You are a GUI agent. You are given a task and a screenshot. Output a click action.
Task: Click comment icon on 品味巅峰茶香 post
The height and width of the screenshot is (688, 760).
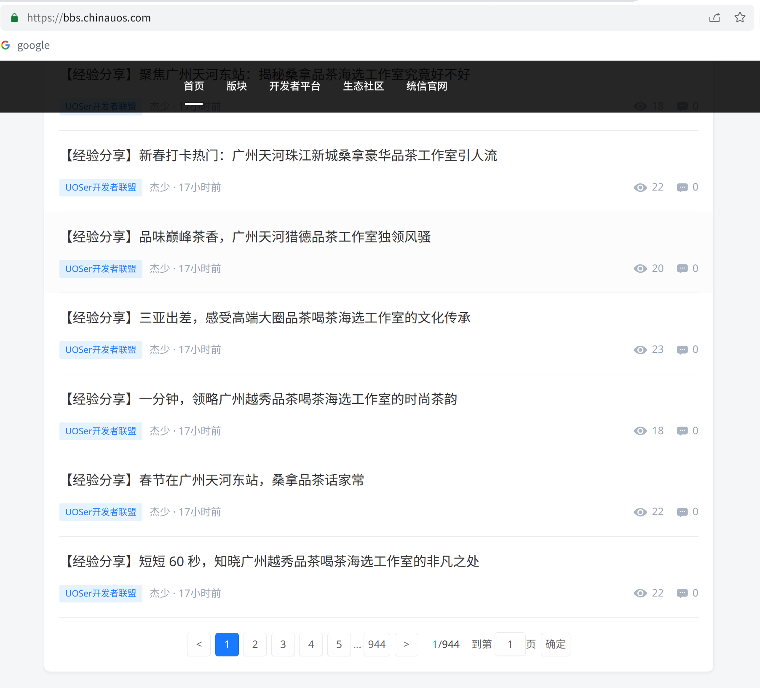(682, 269)
